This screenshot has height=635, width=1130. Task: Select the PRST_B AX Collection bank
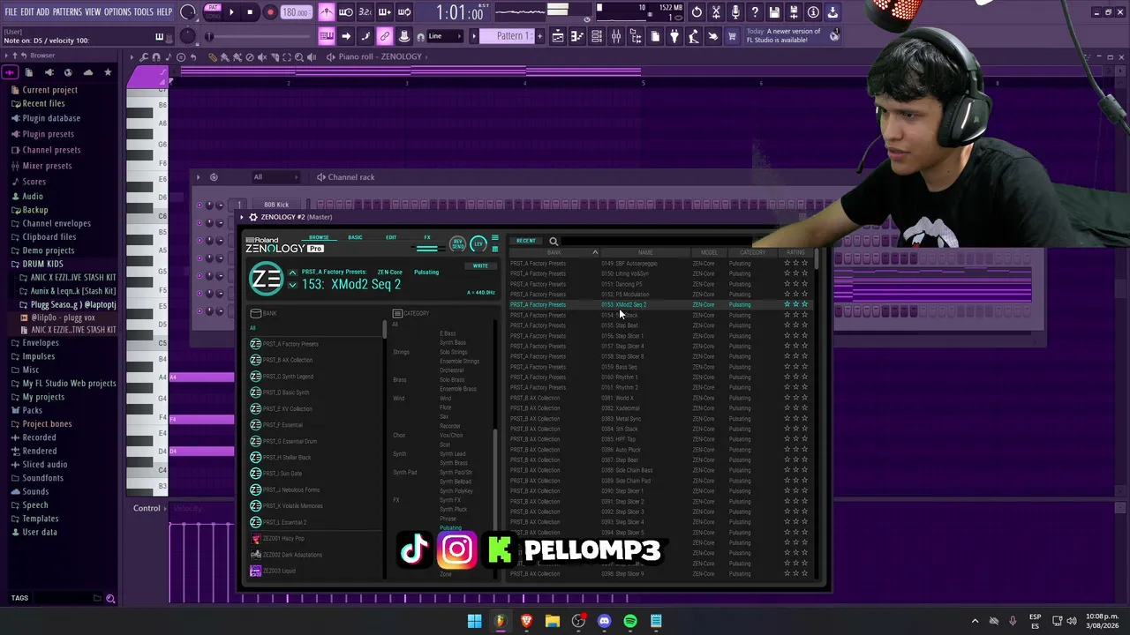pyautogui.click(x=287, y=360)
